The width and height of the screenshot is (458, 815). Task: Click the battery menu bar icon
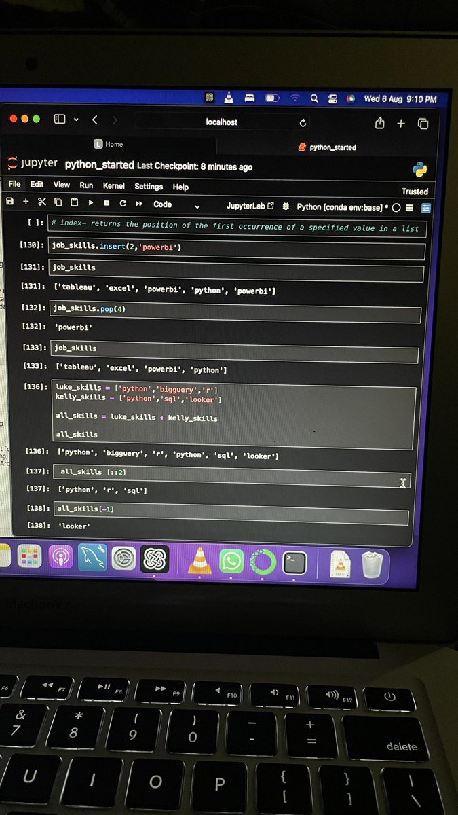click(x=272, y=98)
